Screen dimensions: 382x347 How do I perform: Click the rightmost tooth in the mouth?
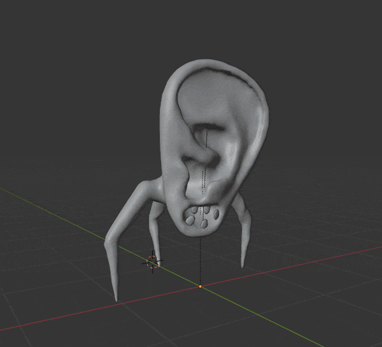pyautogui.click(x=218, y=214)
